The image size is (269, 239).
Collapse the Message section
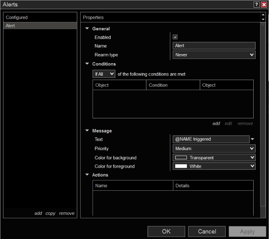tap(87, 131)
